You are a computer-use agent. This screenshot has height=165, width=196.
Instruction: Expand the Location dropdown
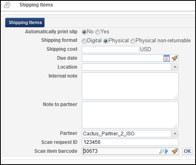coord(175,67)
